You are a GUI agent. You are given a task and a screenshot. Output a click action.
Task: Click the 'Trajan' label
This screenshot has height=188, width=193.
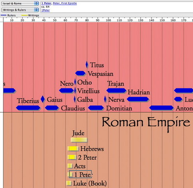(116, 84)
